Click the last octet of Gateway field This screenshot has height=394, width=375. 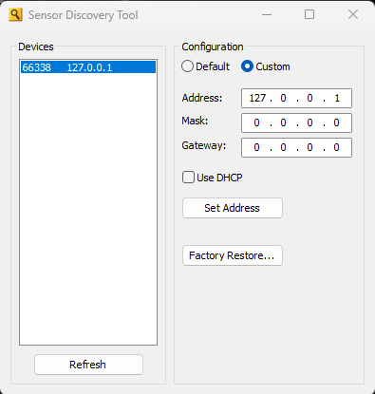click(x=336, y=147)
